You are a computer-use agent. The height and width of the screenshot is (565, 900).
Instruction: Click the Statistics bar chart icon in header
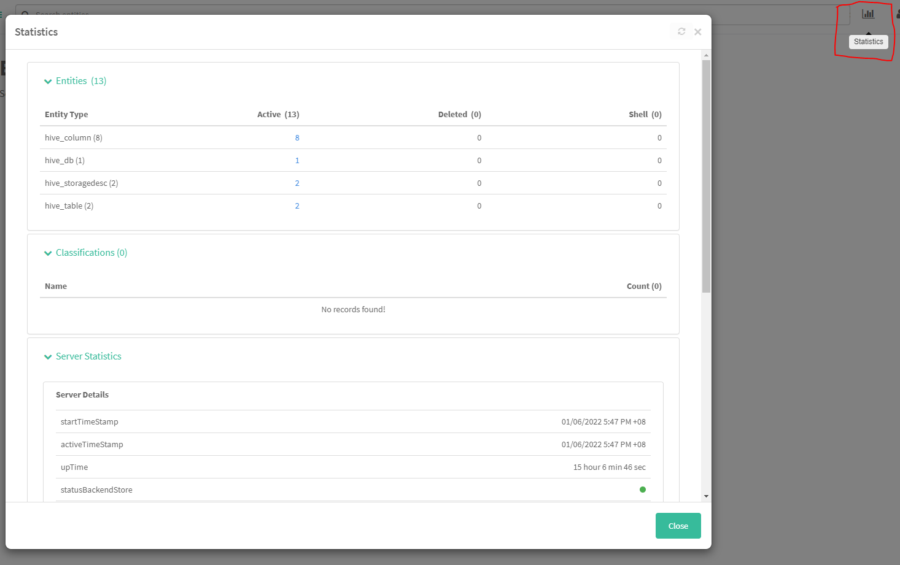tap(868, 13)
